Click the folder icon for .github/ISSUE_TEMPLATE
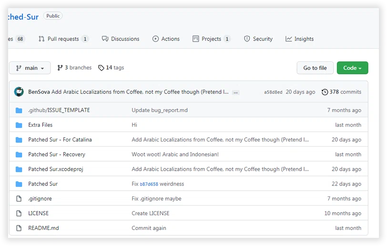This screenshot has width=387, height=246. pos(19,111)
